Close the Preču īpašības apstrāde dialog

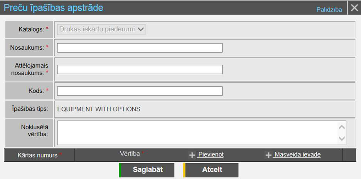click(x=354, y=8)
